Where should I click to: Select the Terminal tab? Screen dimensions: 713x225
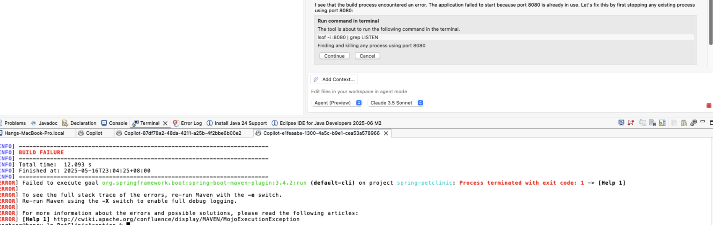coord(150,123)
